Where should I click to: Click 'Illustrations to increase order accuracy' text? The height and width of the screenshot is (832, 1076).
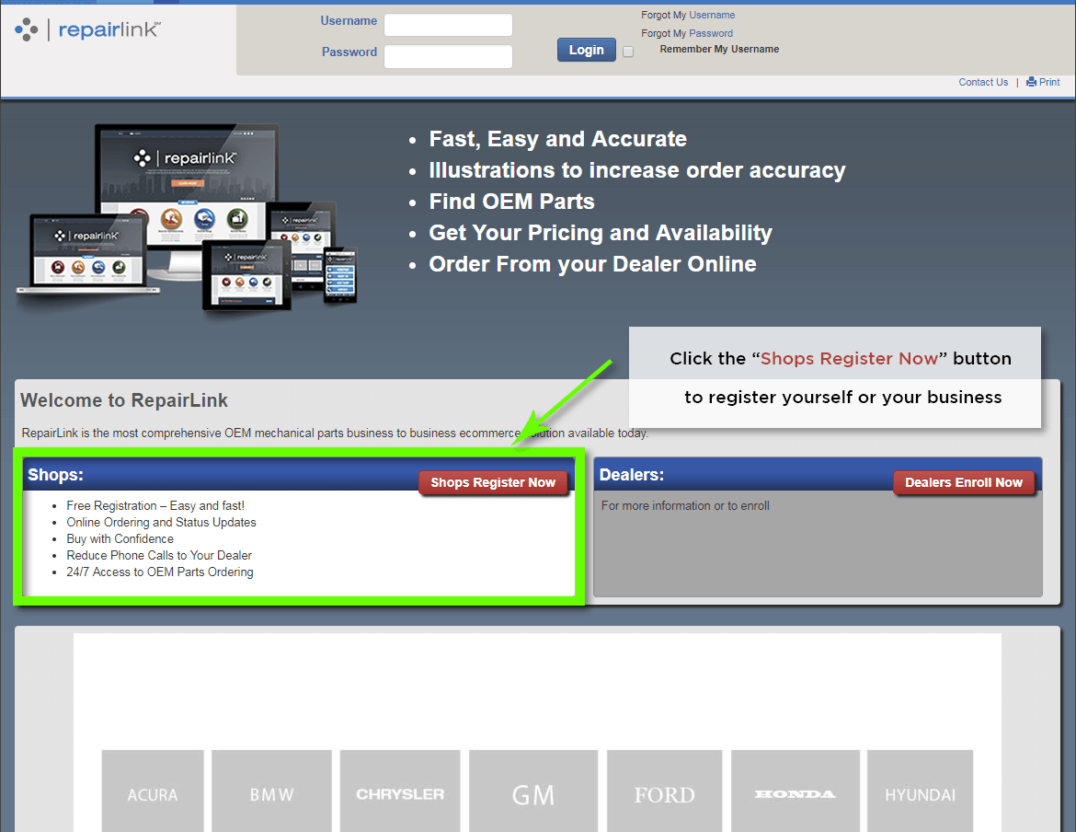pyautogui.click(x=636, y=170)
